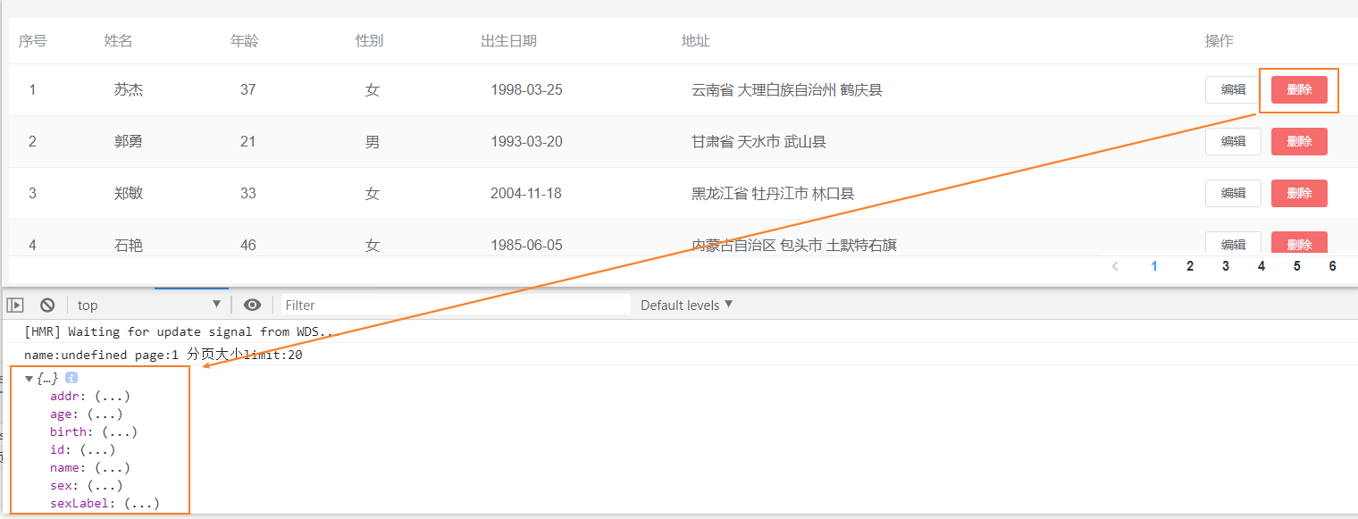Screen dimensions: 1358x519
Task: Click age value 21
Action: coord(247,141)
